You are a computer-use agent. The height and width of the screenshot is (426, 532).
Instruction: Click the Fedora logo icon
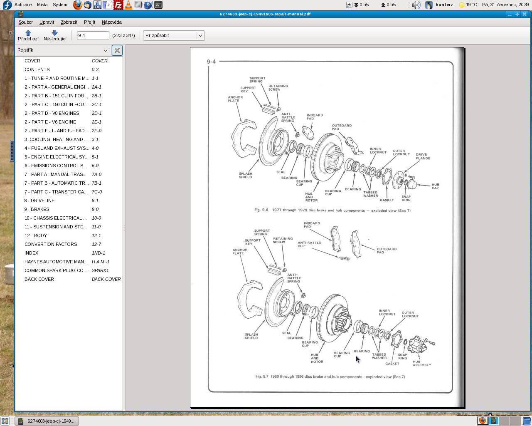pyautogui.click(x=7, y=5)
